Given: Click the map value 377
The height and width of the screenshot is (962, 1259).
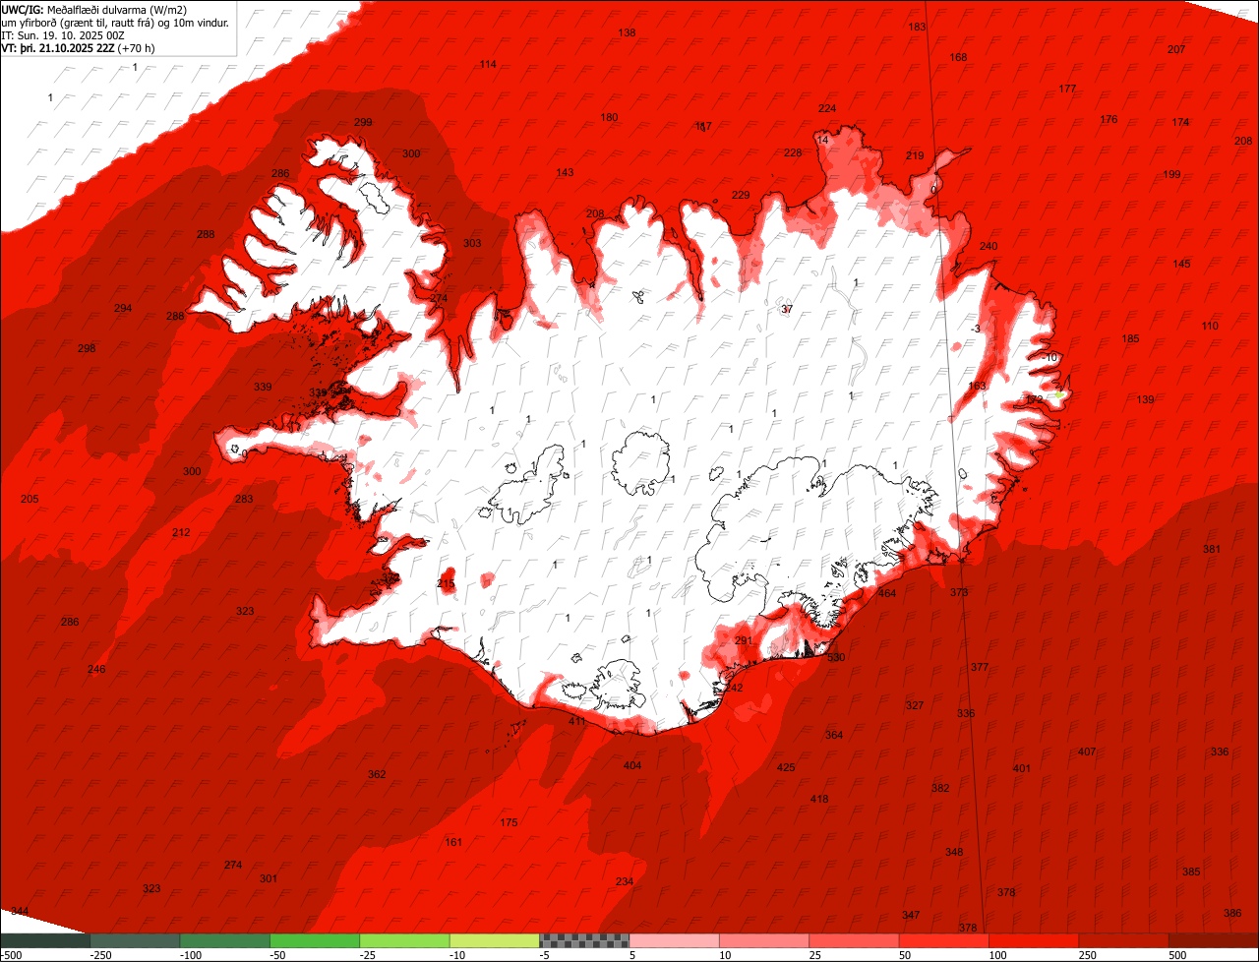Looking at the screenshot, I should pos(980,667).
